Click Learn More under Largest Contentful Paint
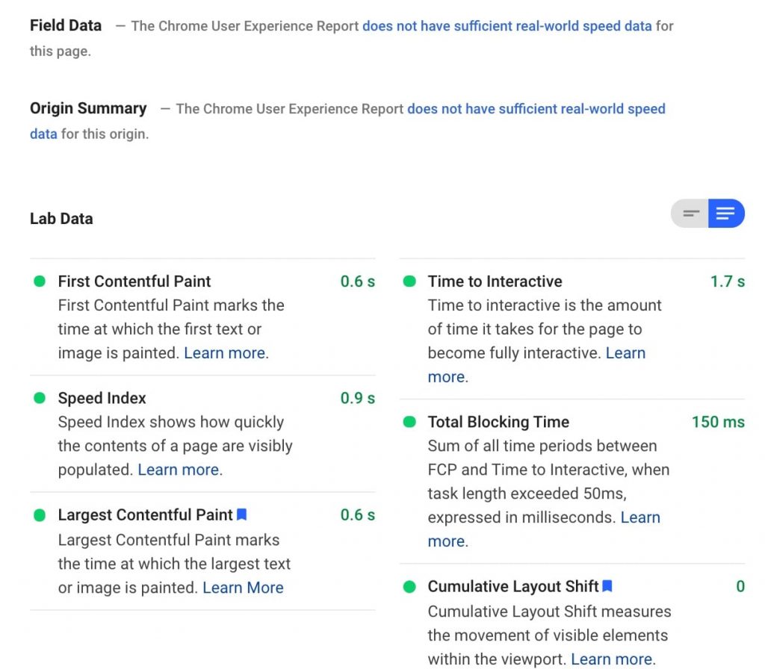 click(241, 588)
